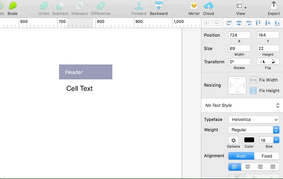Open Sketch Mirror
283x179 pixels.
194,8
